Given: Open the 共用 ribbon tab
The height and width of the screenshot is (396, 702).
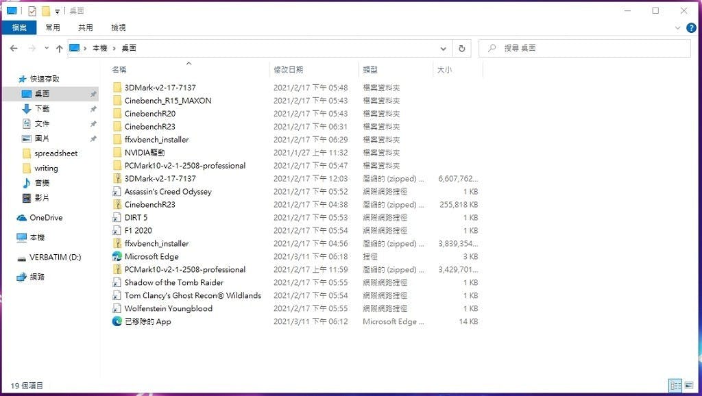Looking at the screenshot, I should click(86, 27).
